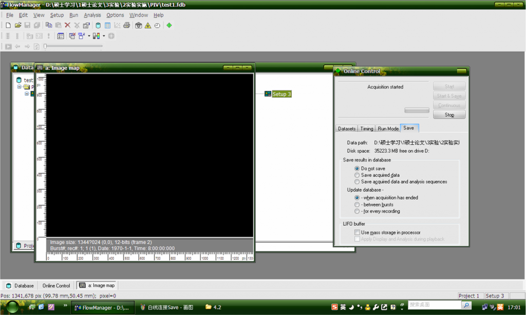Click the red X Delete icon

67,25
